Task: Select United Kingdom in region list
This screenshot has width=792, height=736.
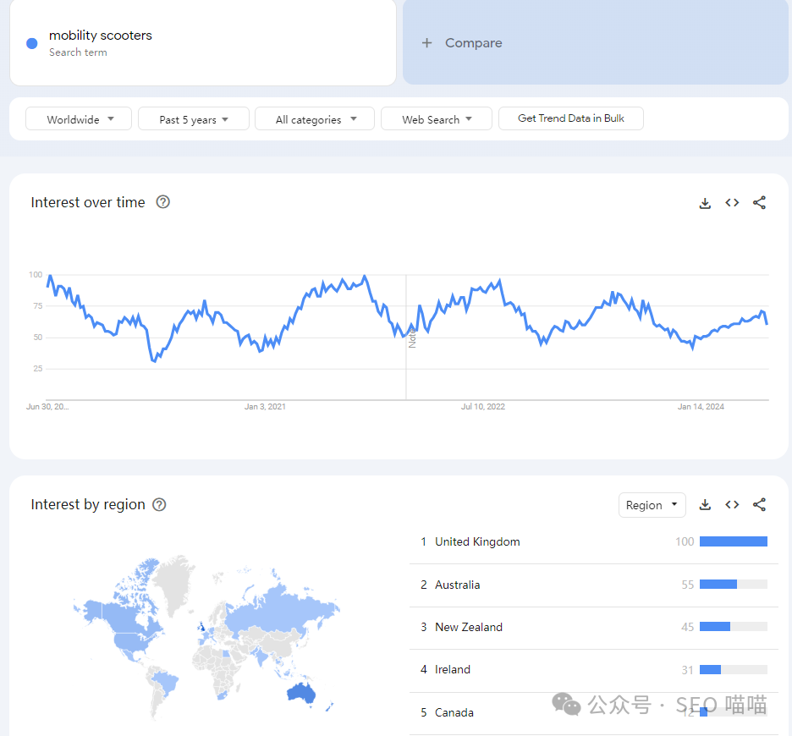Action: (477, 541)
